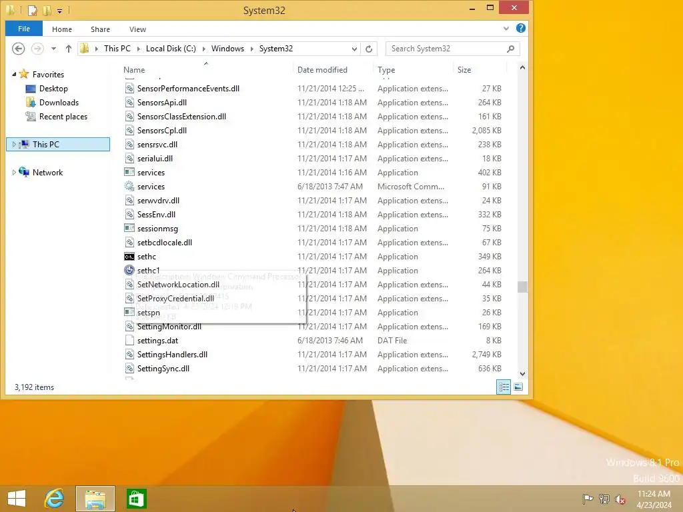Click the search magnifier icon
683x512 pixels.
tap(510, 49)
